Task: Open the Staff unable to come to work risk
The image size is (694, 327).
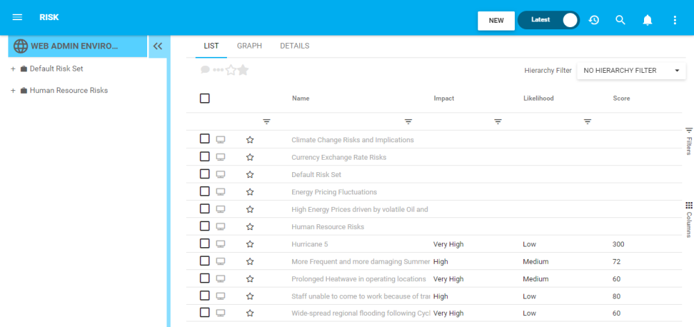Action: 359,296
